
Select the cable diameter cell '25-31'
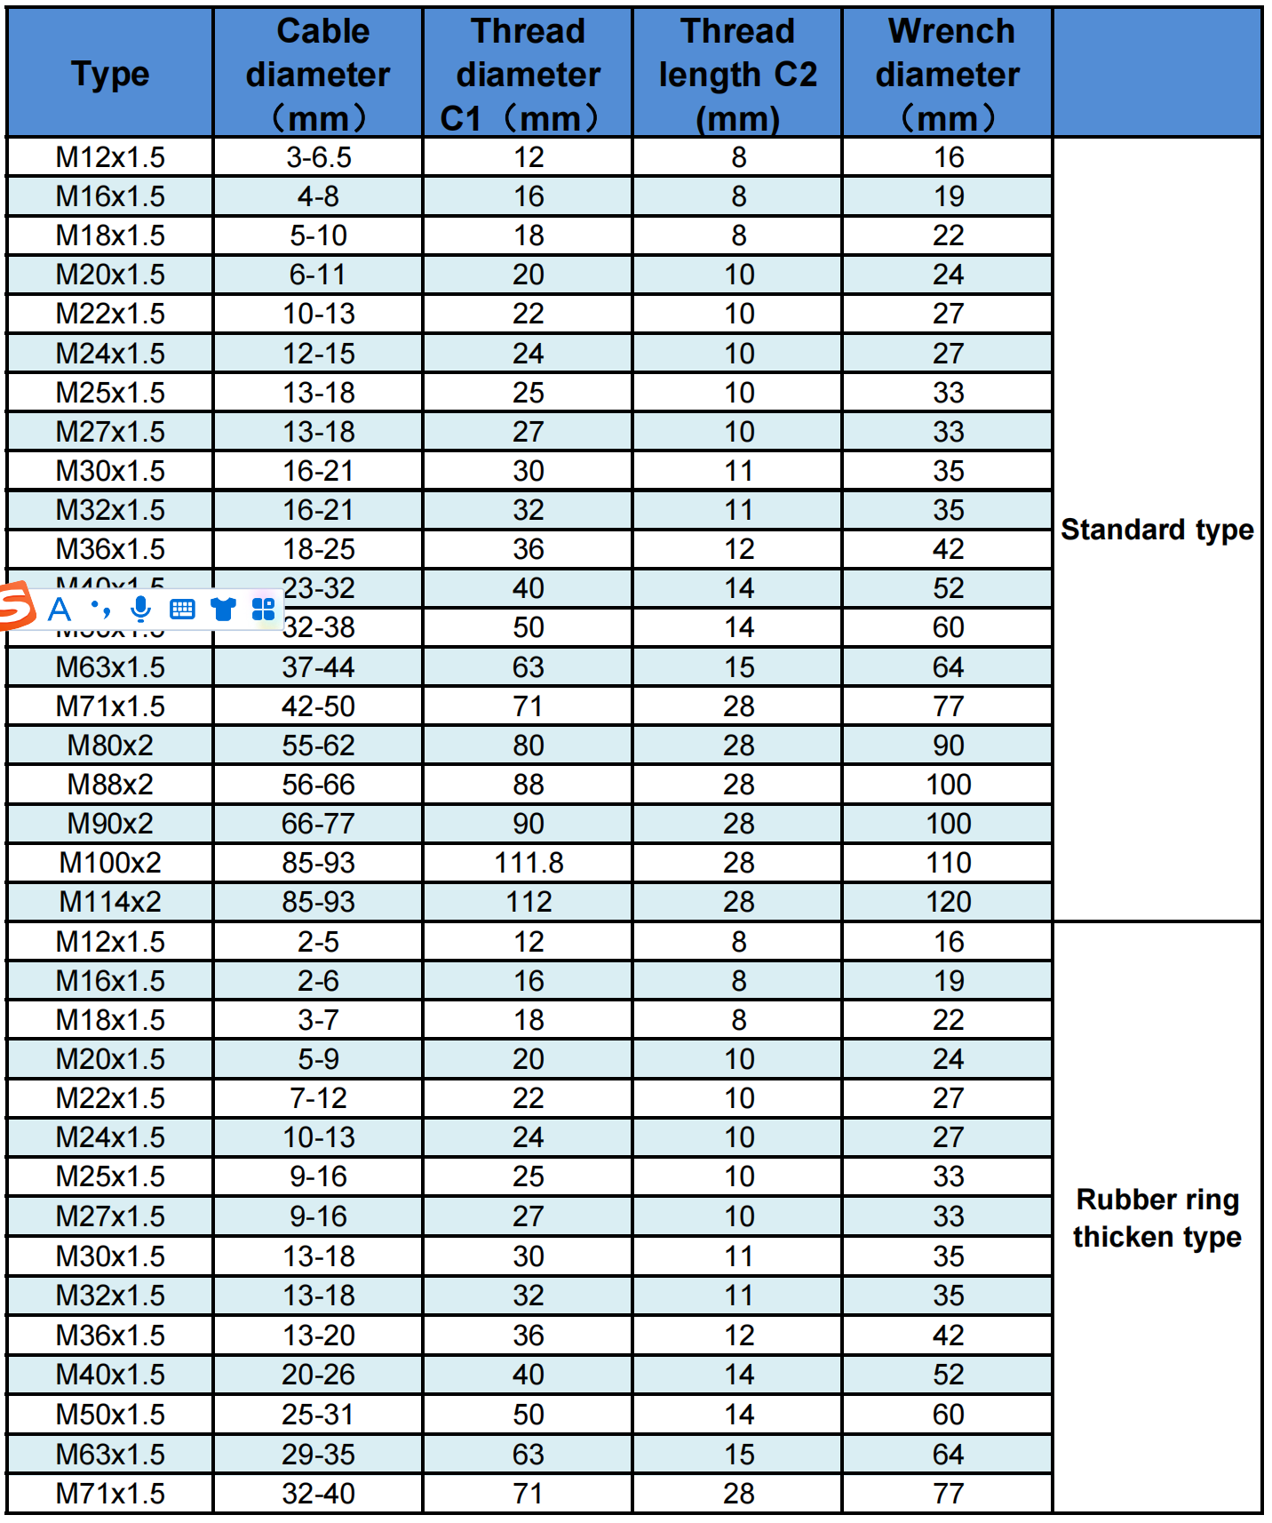pos(318,1415)
